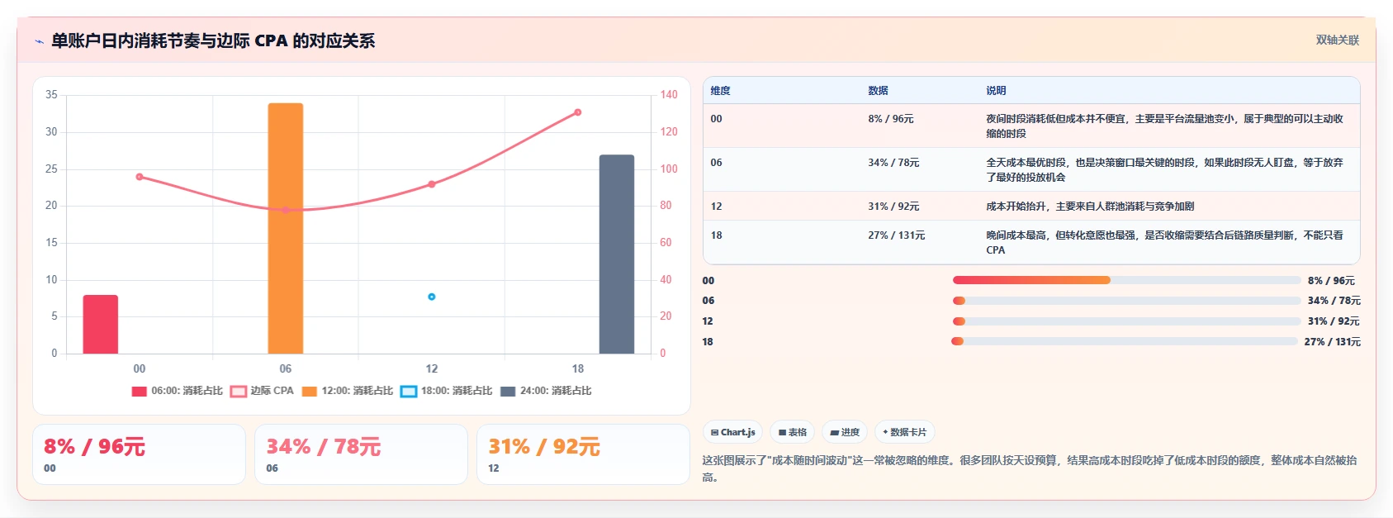1393x518 pixels.
Task: Toggle the 边际 CPA legend item
Action: click(x=262, y=391)
